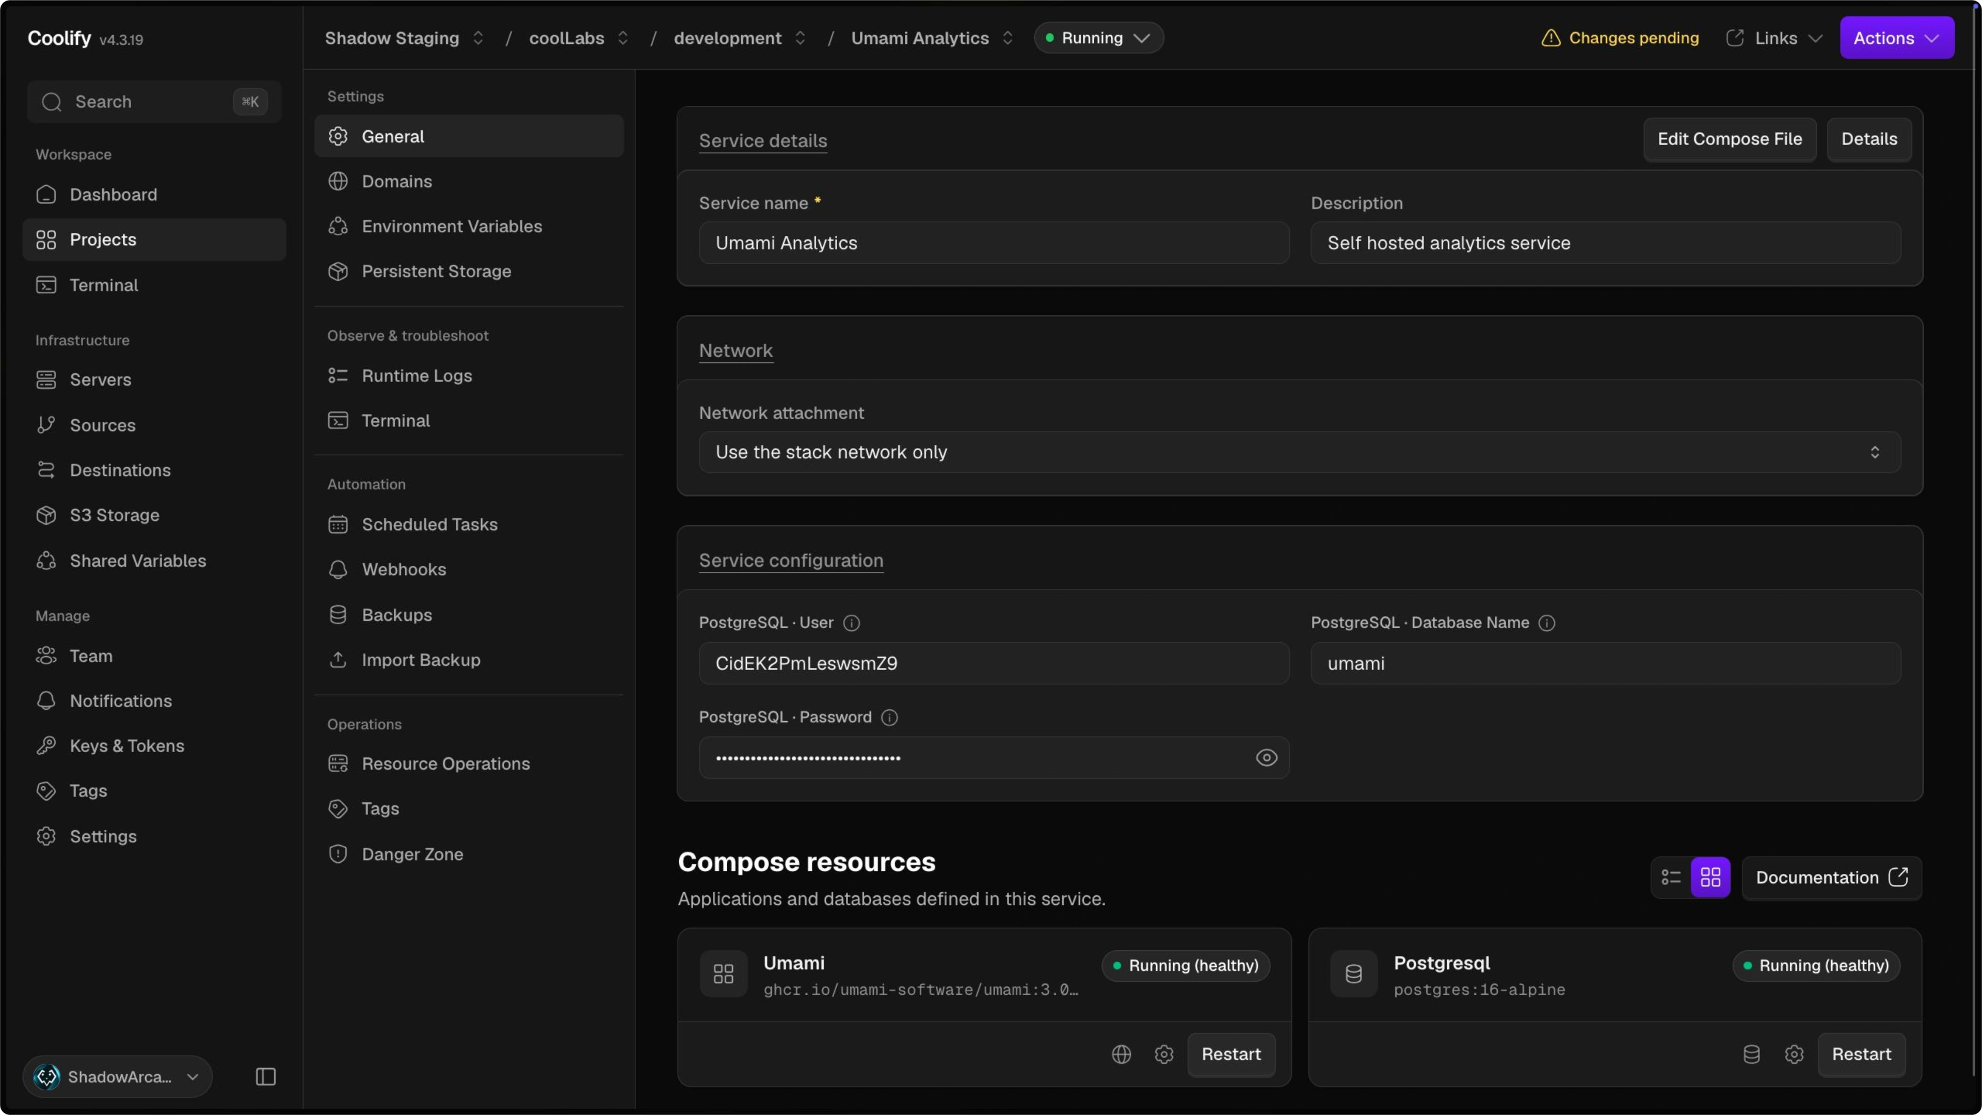Select the General settings tab

tap(469, 136)
